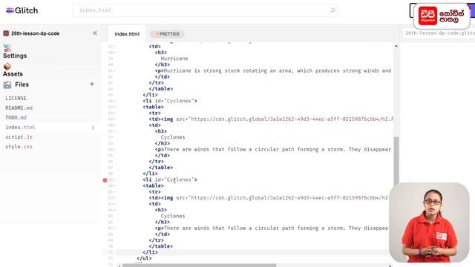Open the 26th-lesson-dp-code project menu
The height and width of the screenshot is (267, 475).
point(35,33)
